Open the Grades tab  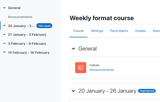click(140, 31)
